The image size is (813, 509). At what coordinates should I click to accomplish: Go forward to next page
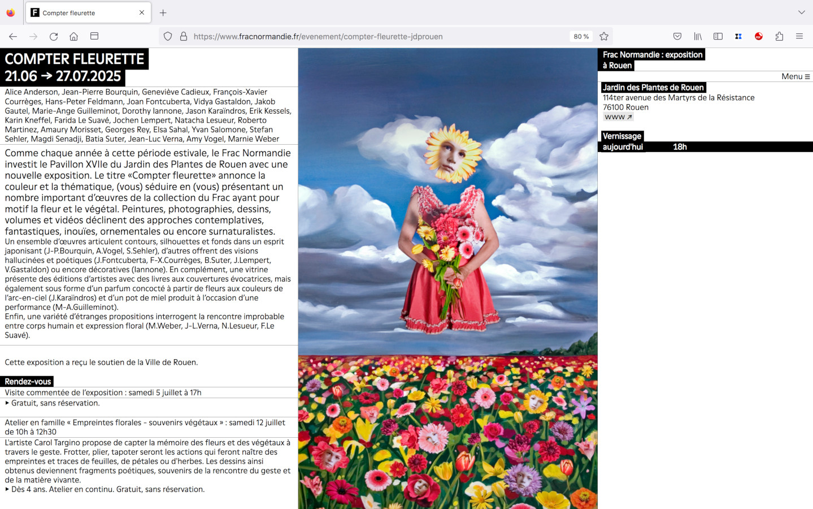[x=33, y=36]
